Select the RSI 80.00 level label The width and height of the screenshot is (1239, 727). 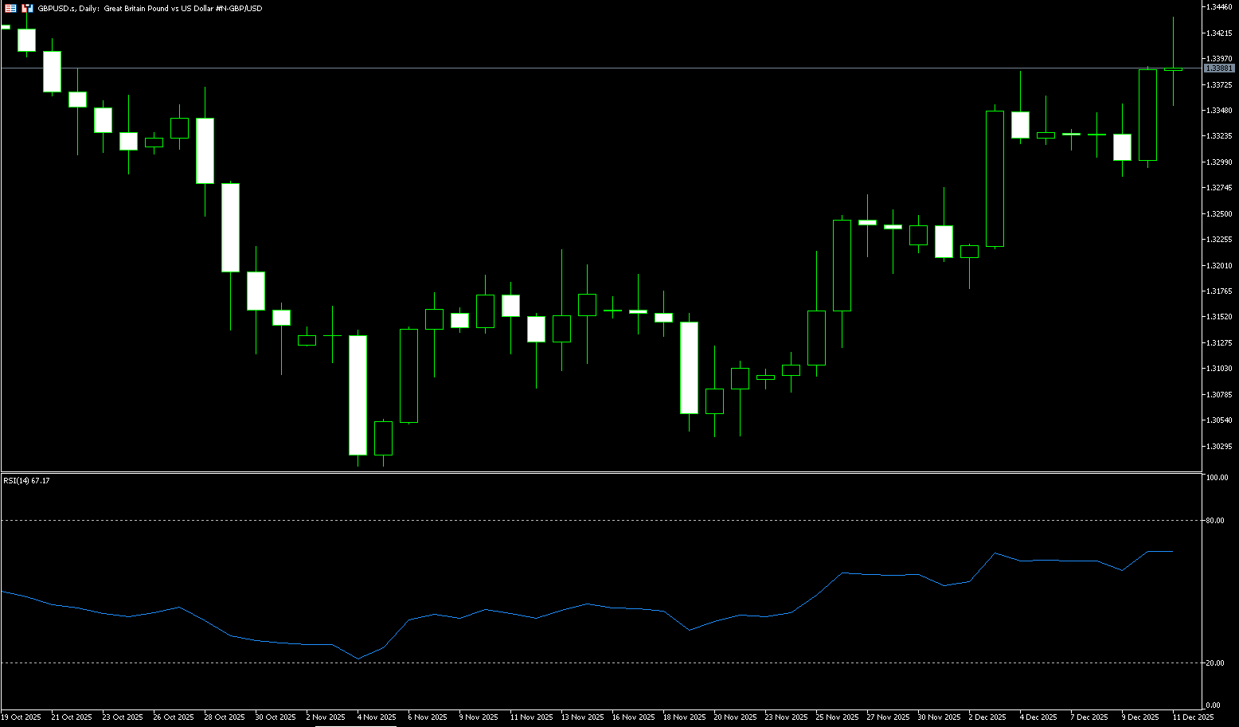click(1215, 521)
